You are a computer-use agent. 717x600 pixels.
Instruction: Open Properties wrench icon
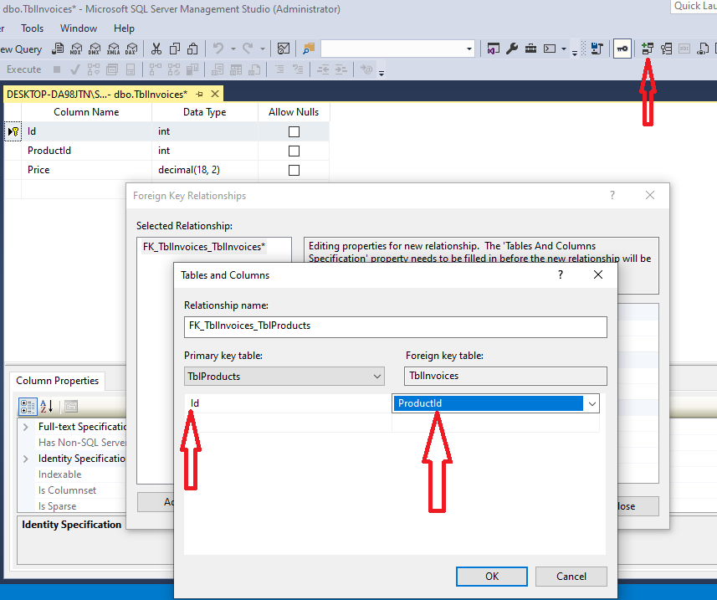point(512,49)
